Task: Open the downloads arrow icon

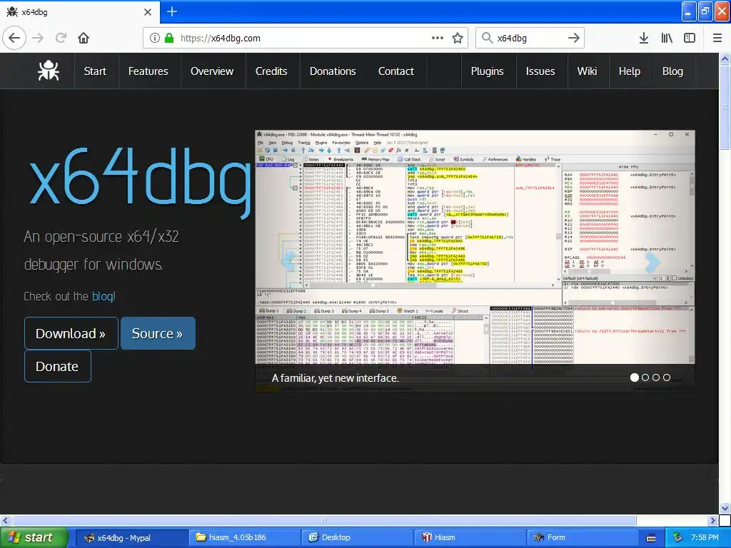Action: pyautogui.click(x=644, y=38)
